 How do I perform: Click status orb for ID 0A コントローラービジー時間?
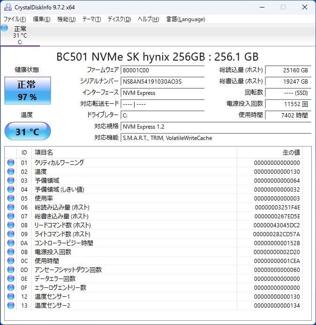[x=11, y=243]
